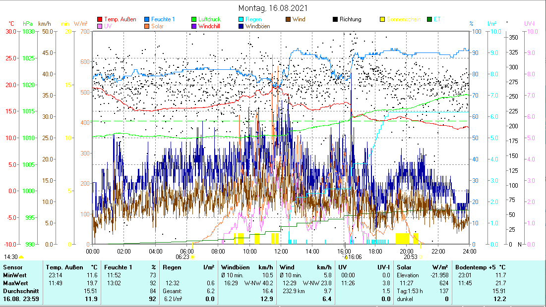Screen dimensions: 546x307
Task: Click the black Richtung legend square
Action: 336,20
